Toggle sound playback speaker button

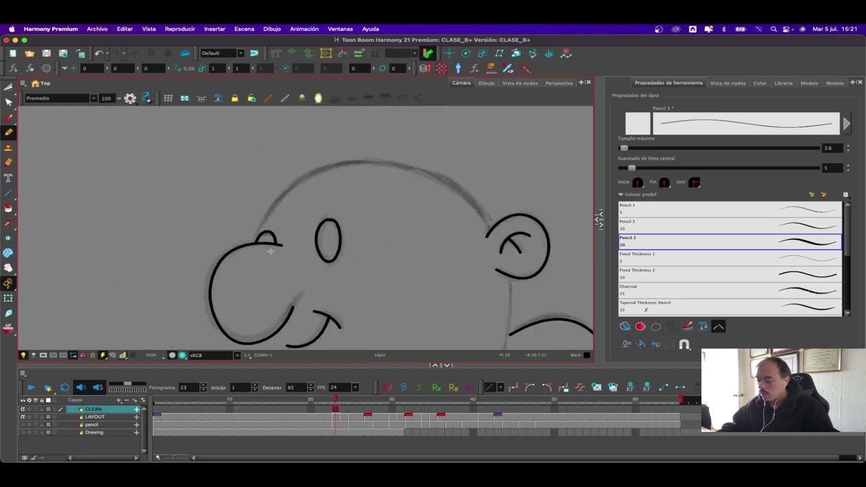81,388
